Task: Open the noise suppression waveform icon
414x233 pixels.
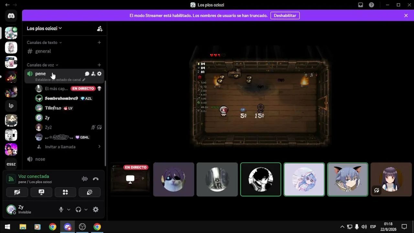Action: (x=85, y=179)
